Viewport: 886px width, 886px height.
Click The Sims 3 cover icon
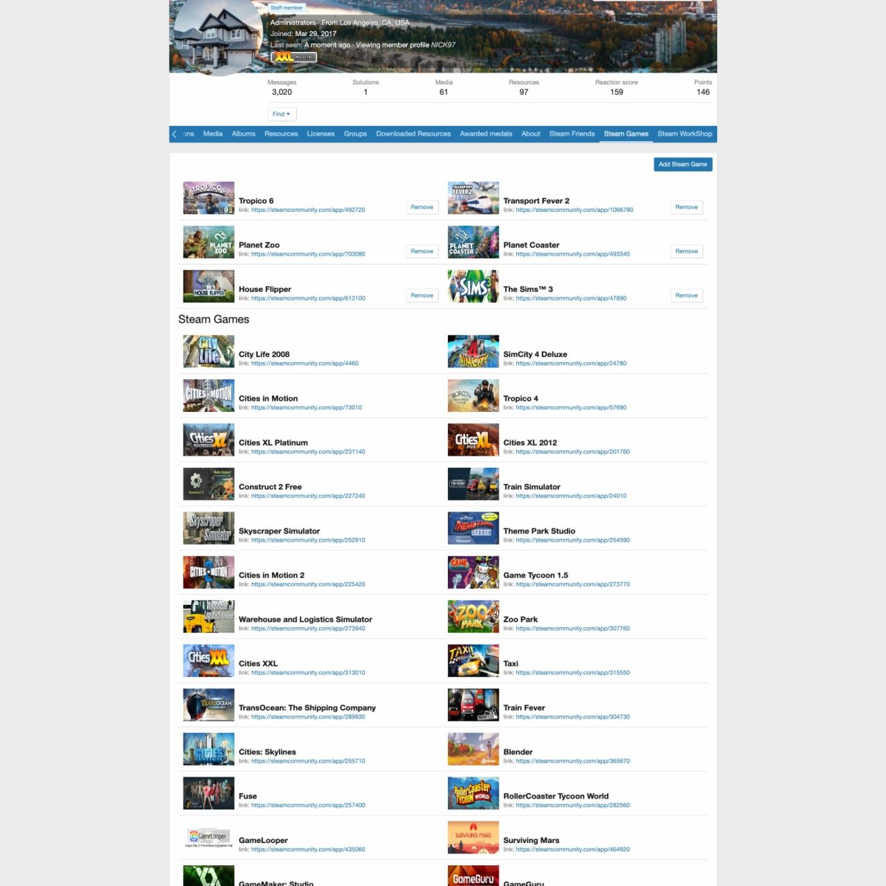tap(473, 287)
